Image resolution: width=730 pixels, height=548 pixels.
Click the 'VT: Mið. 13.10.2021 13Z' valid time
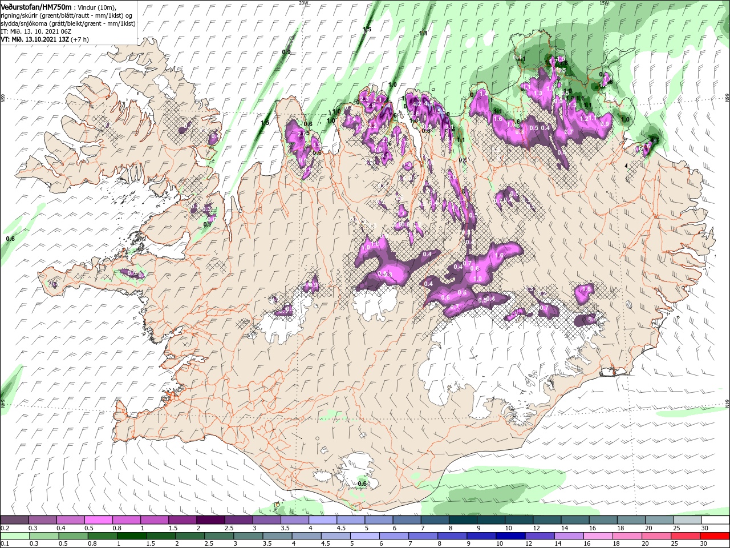(35, 39)
